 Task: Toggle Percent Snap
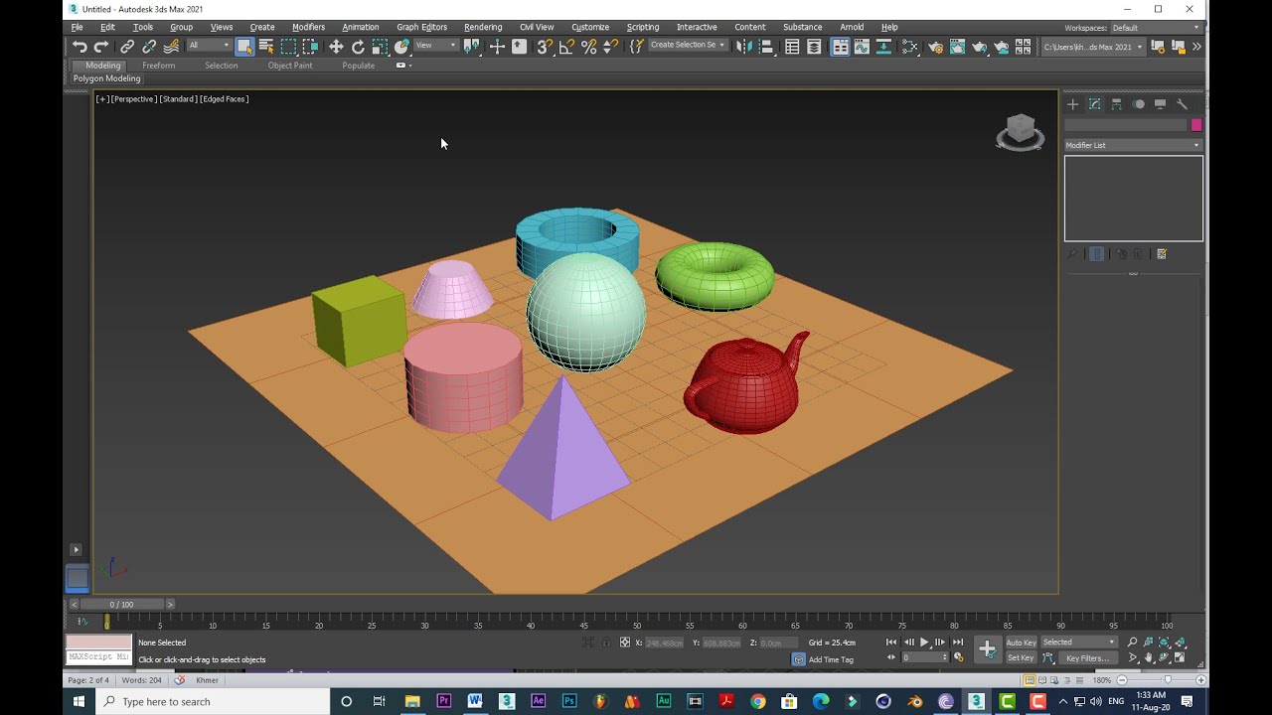point(588,47)
